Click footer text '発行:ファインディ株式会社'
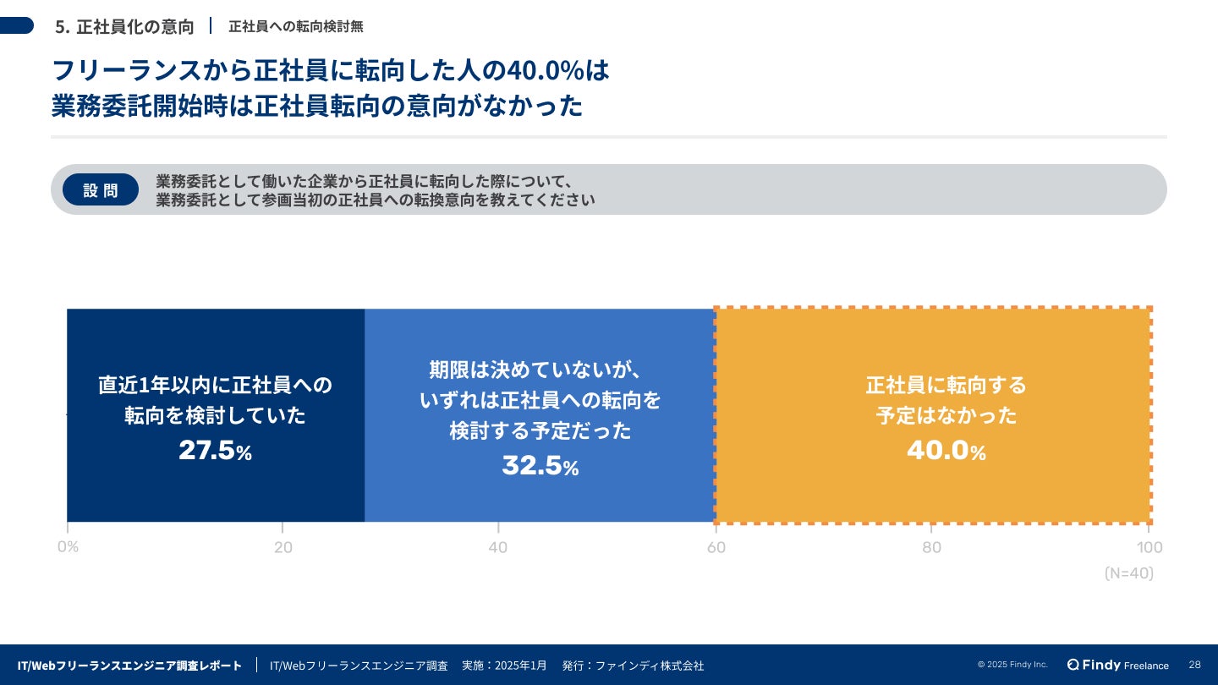This screenshot has height=685, width=1218. pyautogui.click(x=633, y=666)
